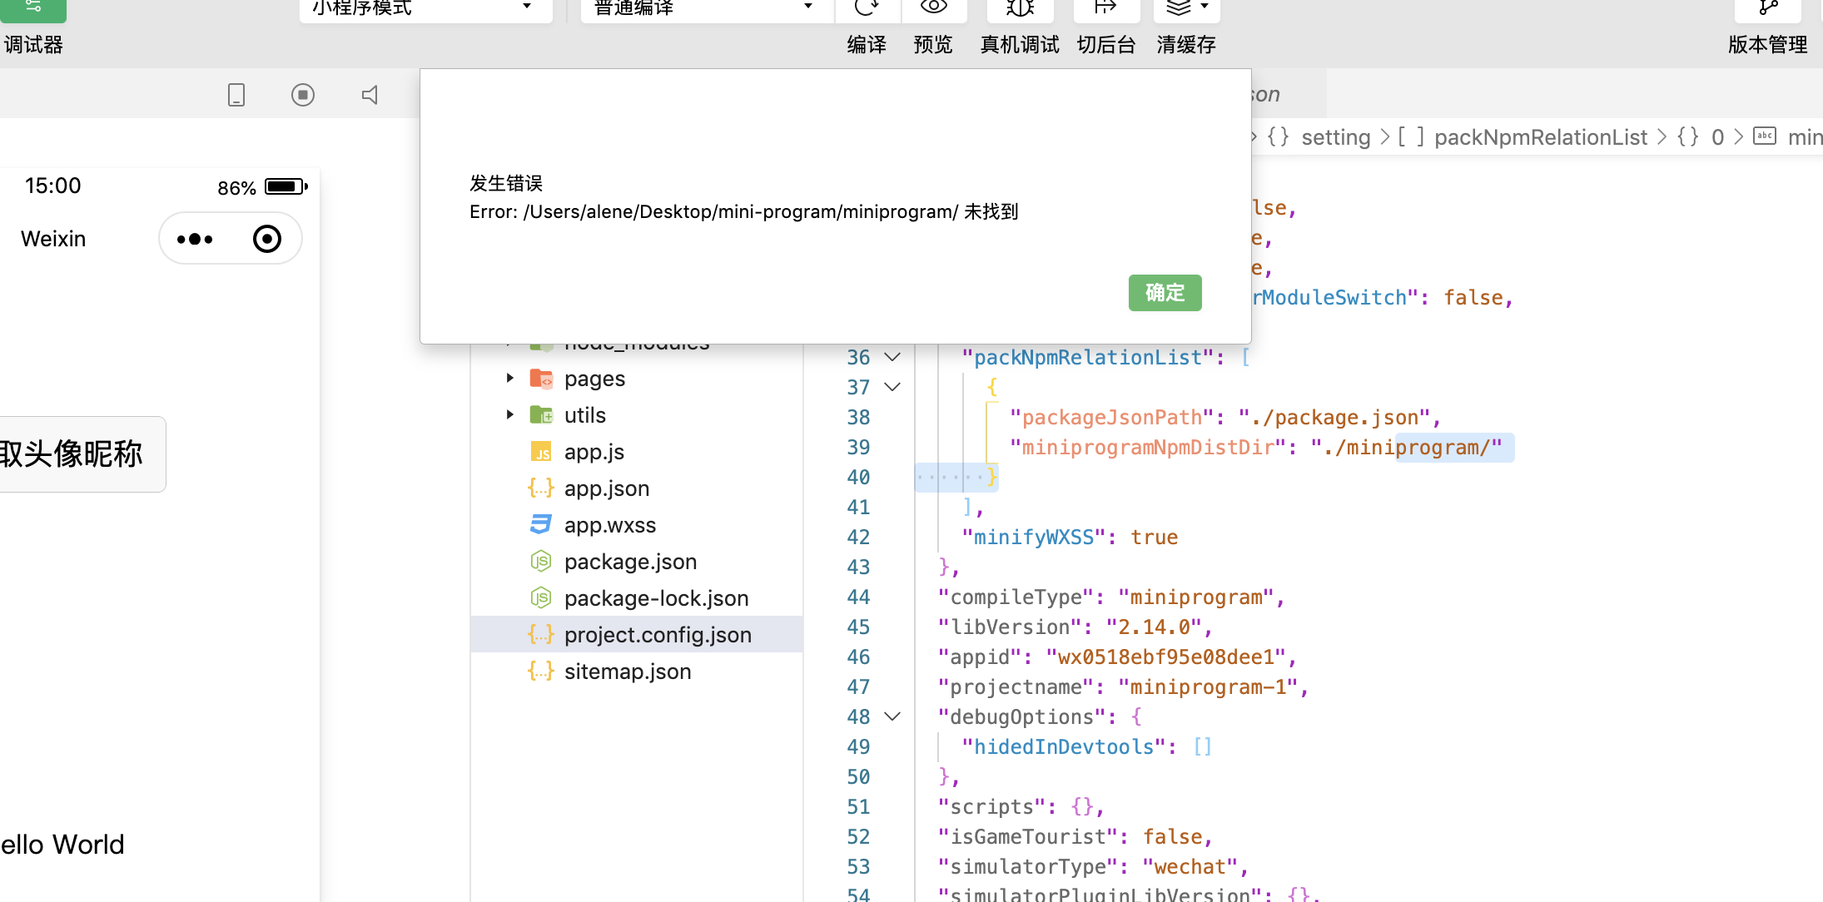The image size is (1823, 902).
Task: Click 切后台 switch background icon
Action: click(x=1105, y=8)
